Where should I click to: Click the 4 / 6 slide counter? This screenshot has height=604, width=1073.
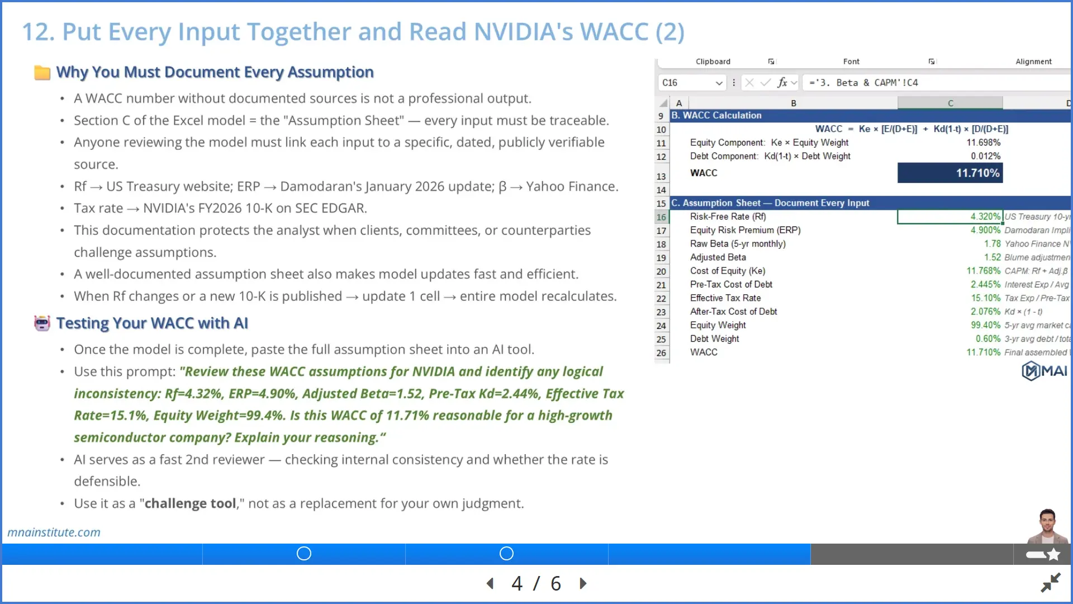point(536,583)
